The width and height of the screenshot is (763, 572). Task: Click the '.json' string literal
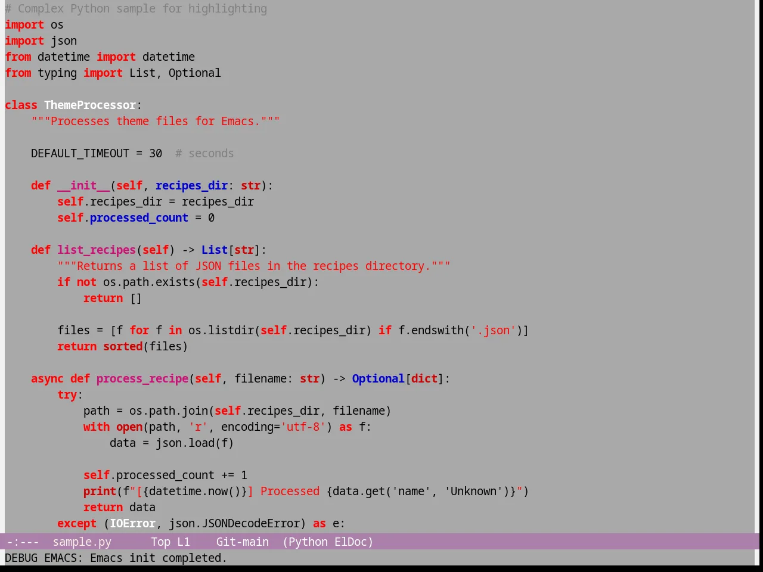click(493, 330)
